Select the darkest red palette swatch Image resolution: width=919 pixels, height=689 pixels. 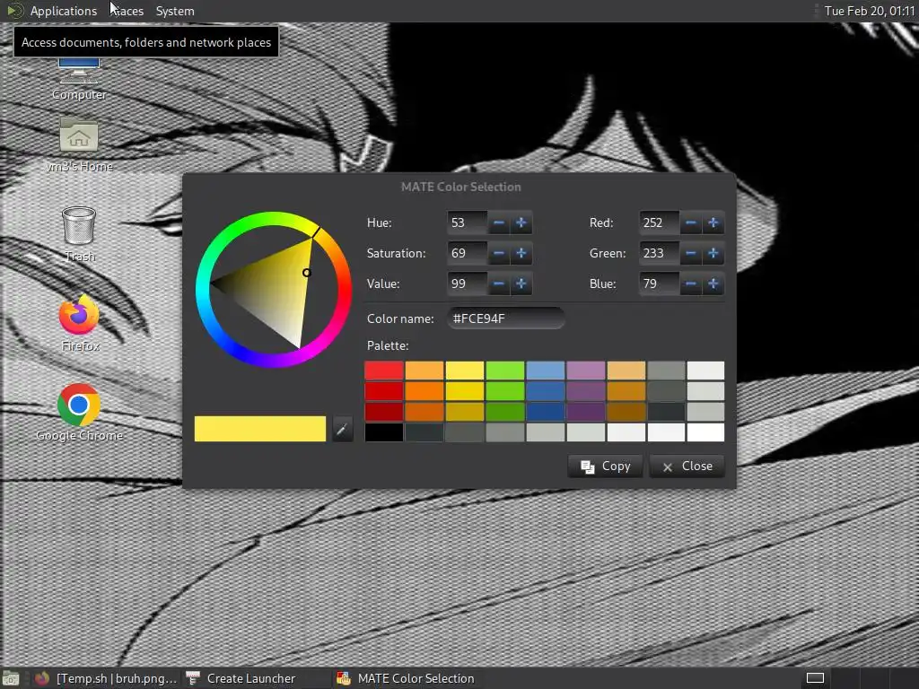click(x=384, y=412)
